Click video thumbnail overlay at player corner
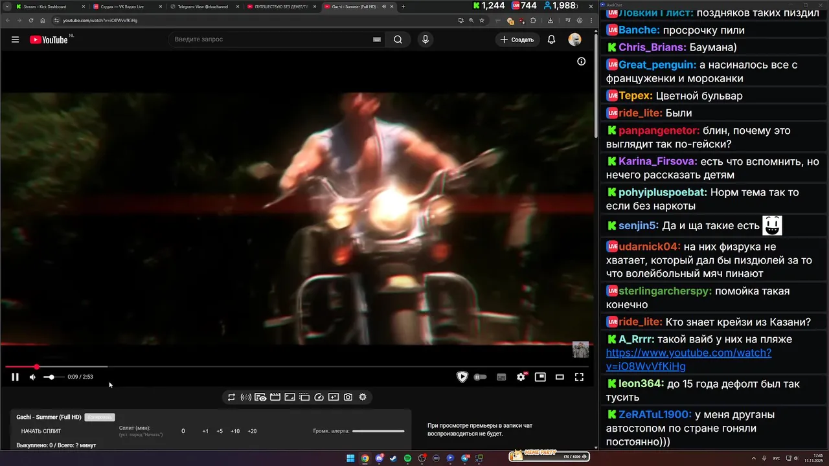829x466 pixels. tap(580, 349)
